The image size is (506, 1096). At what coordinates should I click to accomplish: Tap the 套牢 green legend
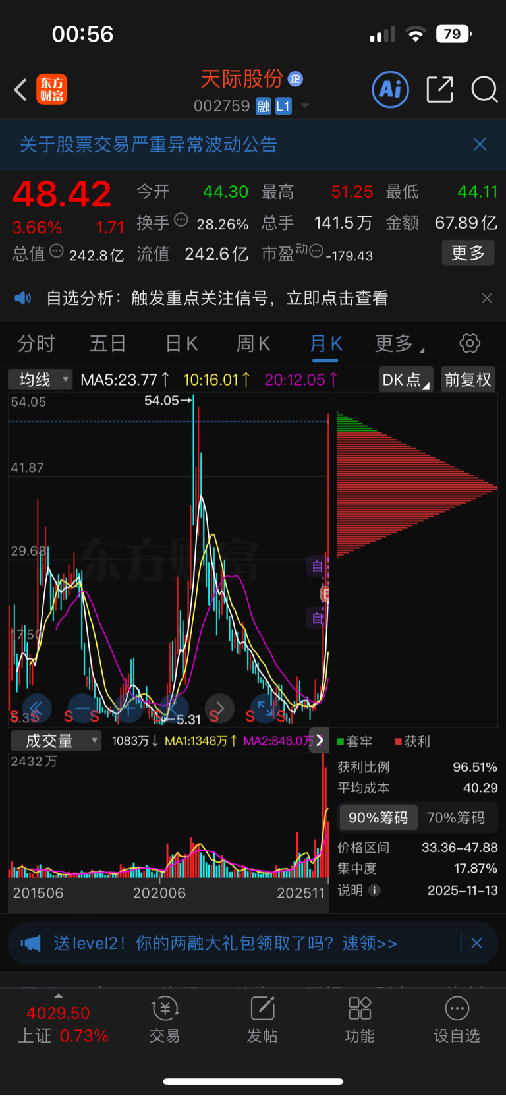point(355,741)
